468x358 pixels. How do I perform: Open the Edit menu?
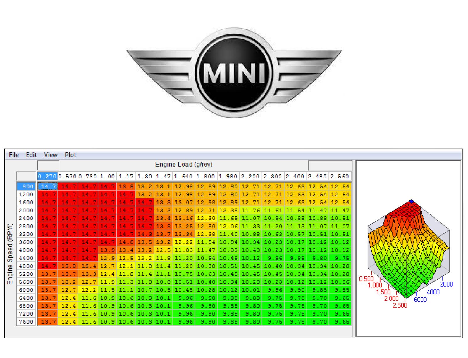click(31, 155)
